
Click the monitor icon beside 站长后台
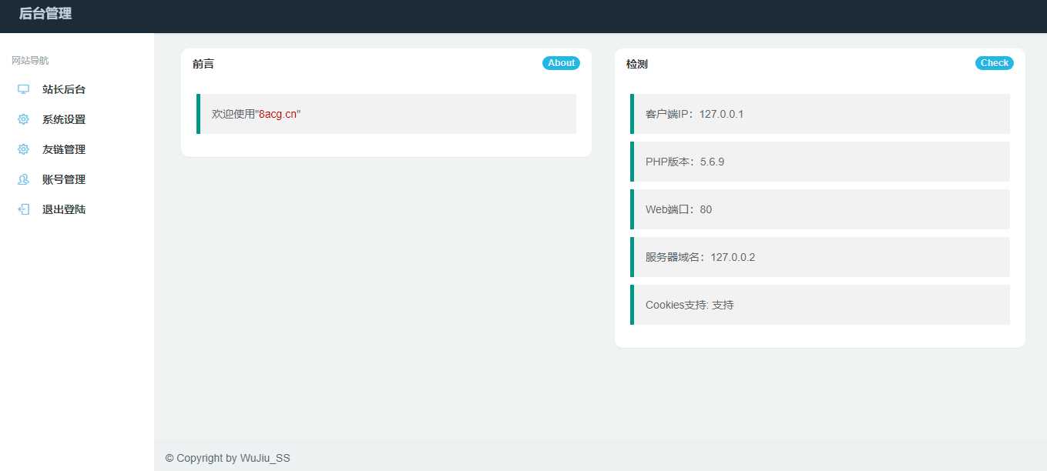tap(22, 89)
